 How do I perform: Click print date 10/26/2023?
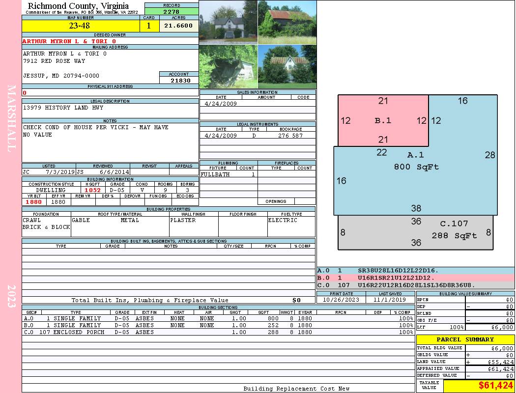[341, 300]
